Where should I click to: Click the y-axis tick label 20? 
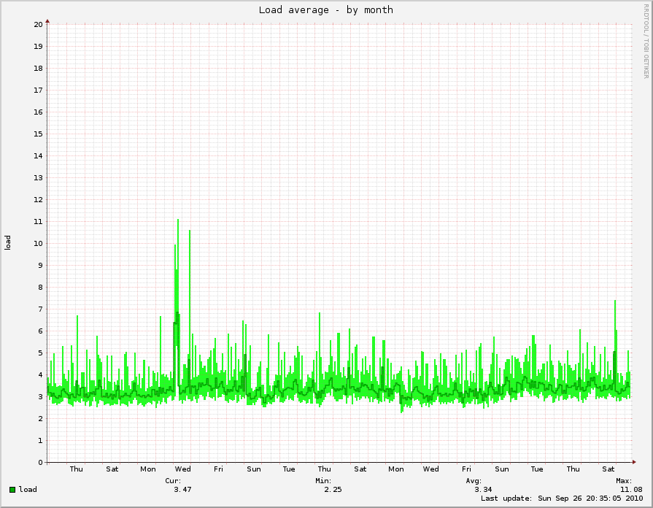(39, 24)
